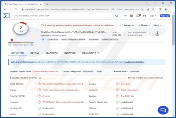Switch to the BEHAVIOR tab
This screenshot has height=118, width=176.
[x=70, y=53]
